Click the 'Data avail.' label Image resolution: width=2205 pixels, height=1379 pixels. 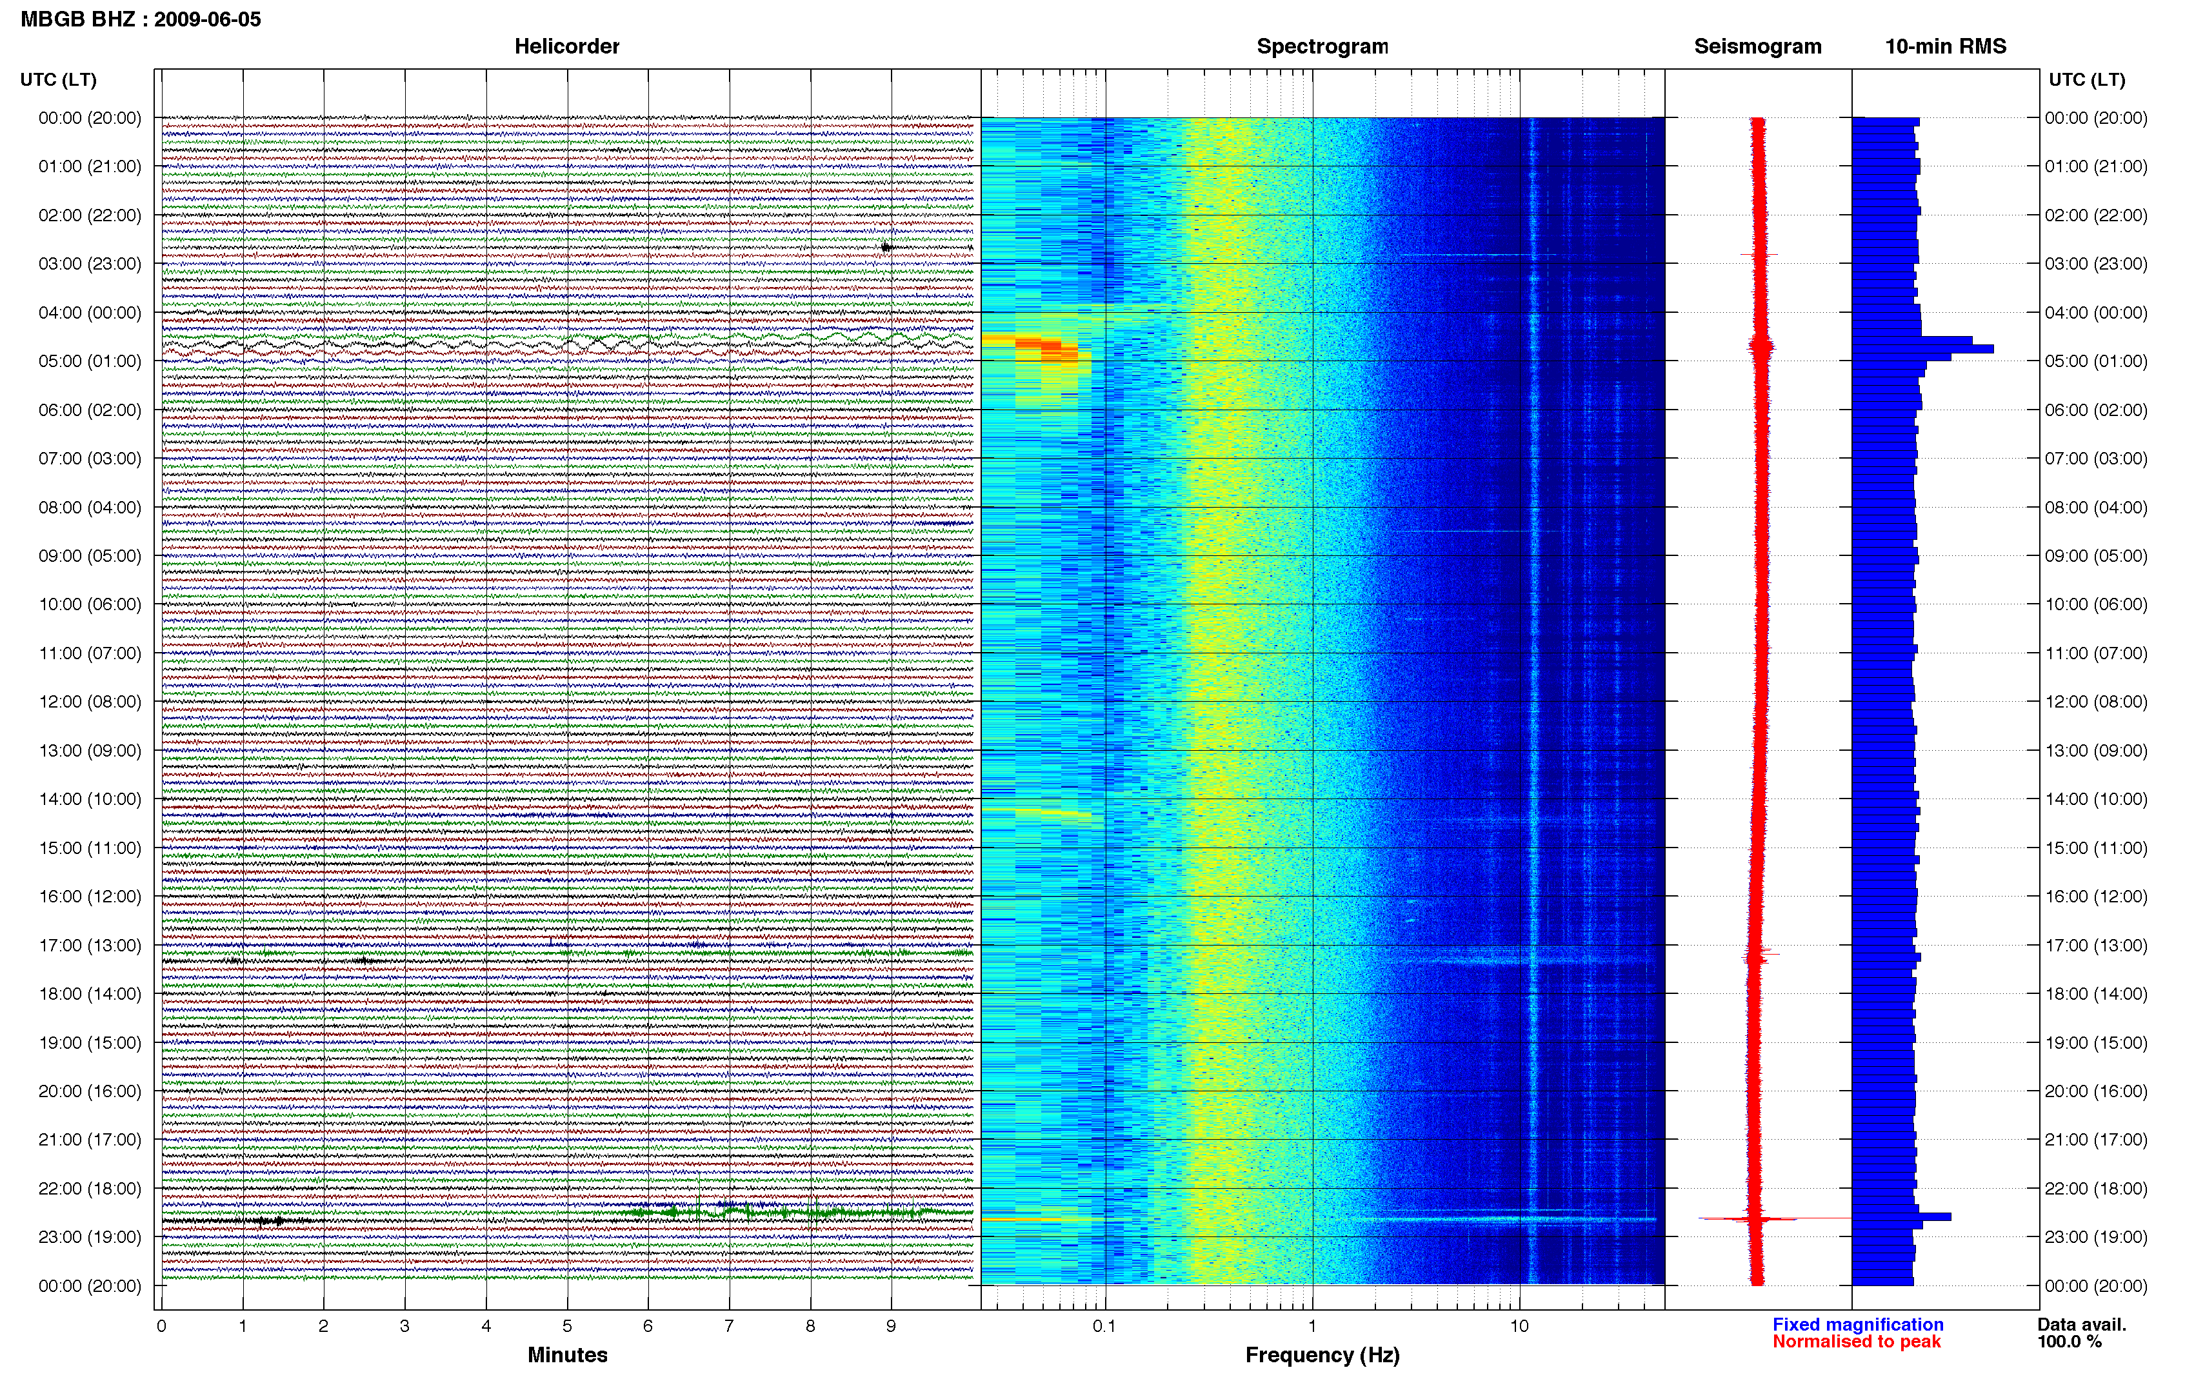point(2082,1325)
